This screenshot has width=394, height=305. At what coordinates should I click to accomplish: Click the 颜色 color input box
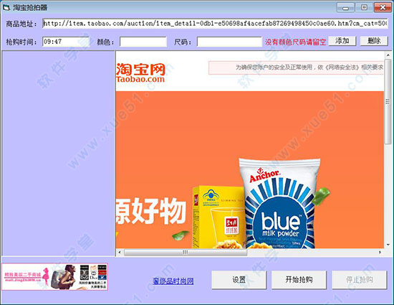click(x=143, y=42)
